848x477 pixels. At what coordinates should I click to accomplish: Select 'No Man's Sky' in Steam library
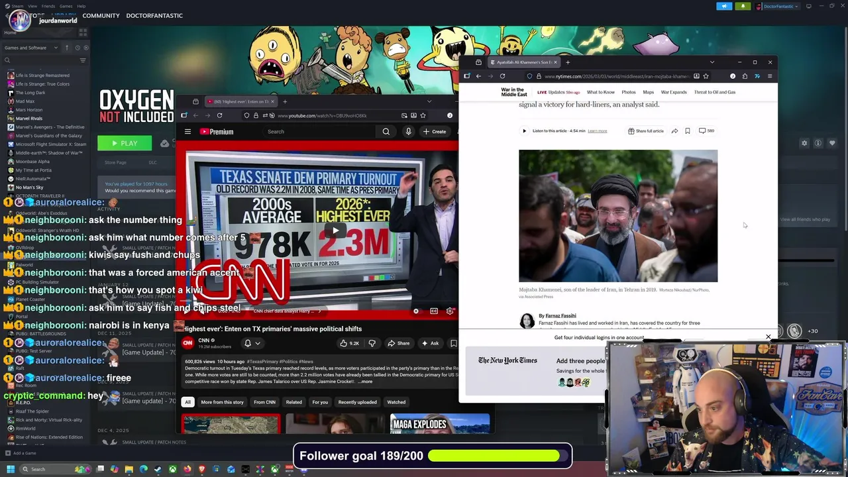click(29, 187)
